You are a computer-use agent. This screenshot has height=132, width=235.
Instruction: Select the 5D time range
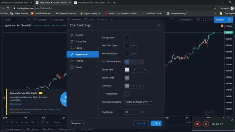12,122
